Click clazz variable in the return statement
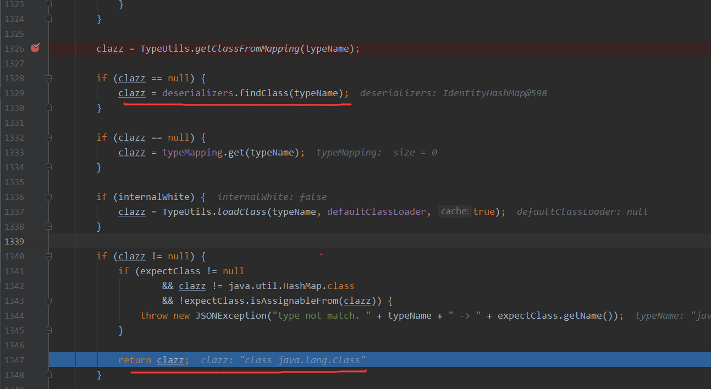This screenshot has width=711, height=389. coord(170,360)
